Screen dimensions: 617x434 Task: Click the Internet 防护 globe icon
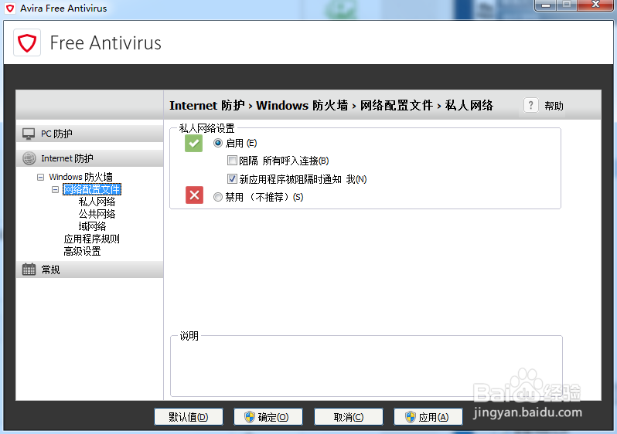click(29, 158)
